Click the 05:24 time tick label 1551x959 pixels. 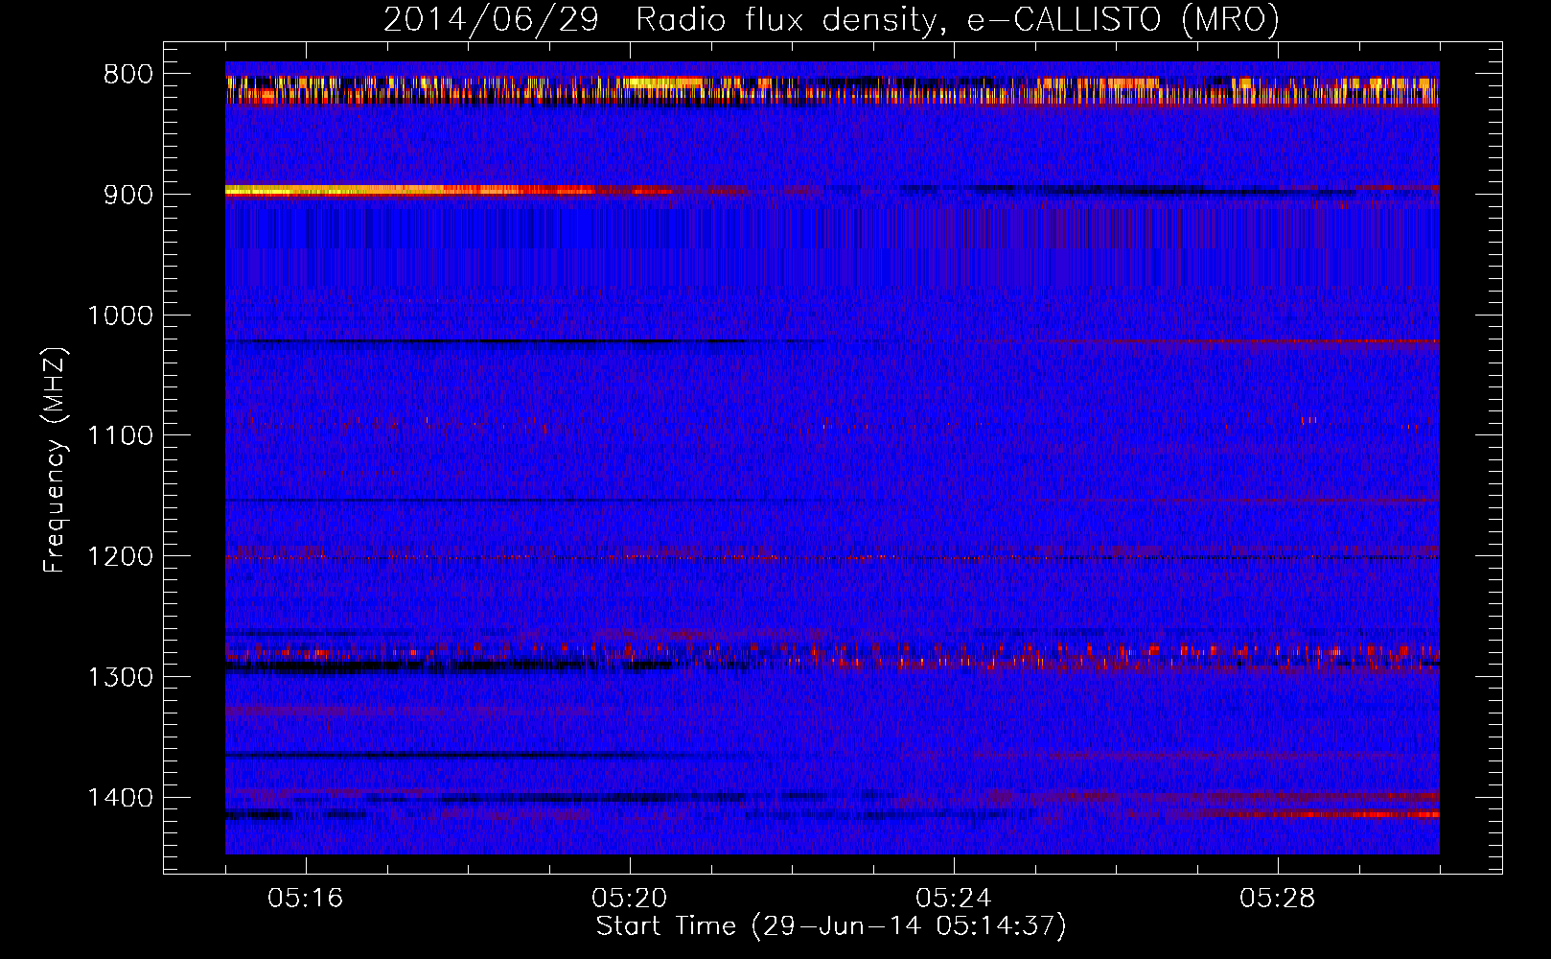click(954, 899)
